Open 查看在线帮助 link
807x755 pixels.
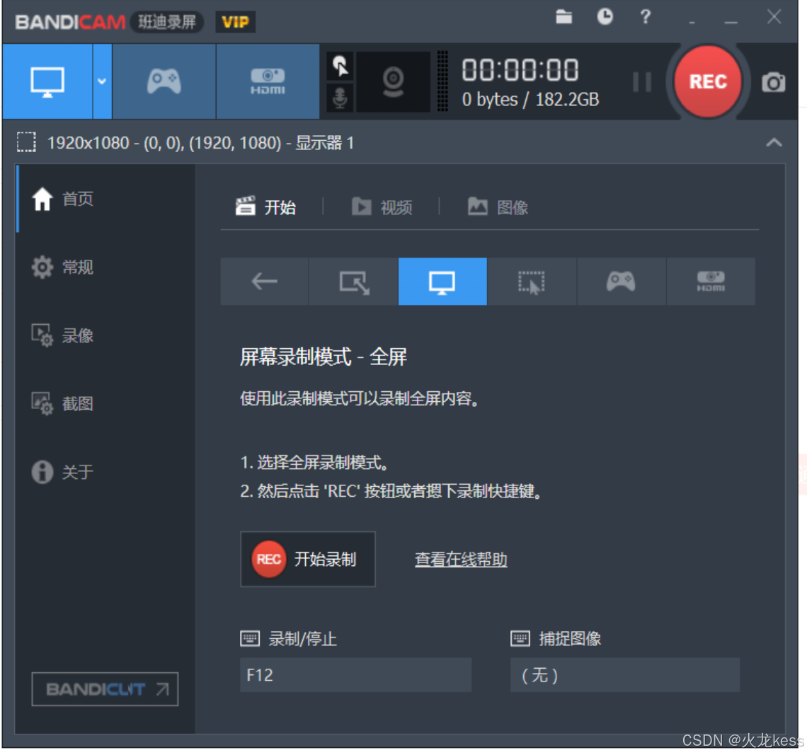point(461,560)
